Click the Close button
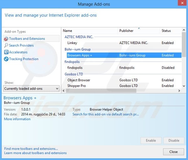This screenshot has height=160, width=188. pos(174,152)
